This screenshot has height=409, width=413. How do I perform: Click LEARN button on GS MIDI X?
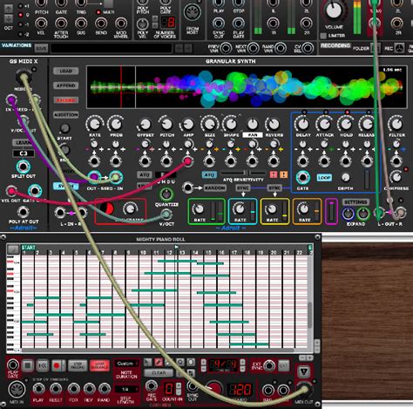coord(24,143)
